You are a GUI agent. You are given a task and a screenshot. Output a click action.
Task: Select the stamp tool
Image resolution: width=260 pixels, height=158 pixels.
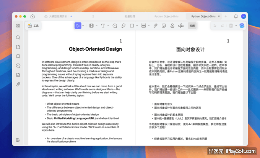coord(172,26)
